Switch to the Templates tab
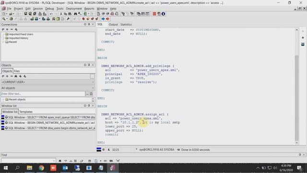The width and height of the screenshot is (307, 173). [x=26, y=112]
